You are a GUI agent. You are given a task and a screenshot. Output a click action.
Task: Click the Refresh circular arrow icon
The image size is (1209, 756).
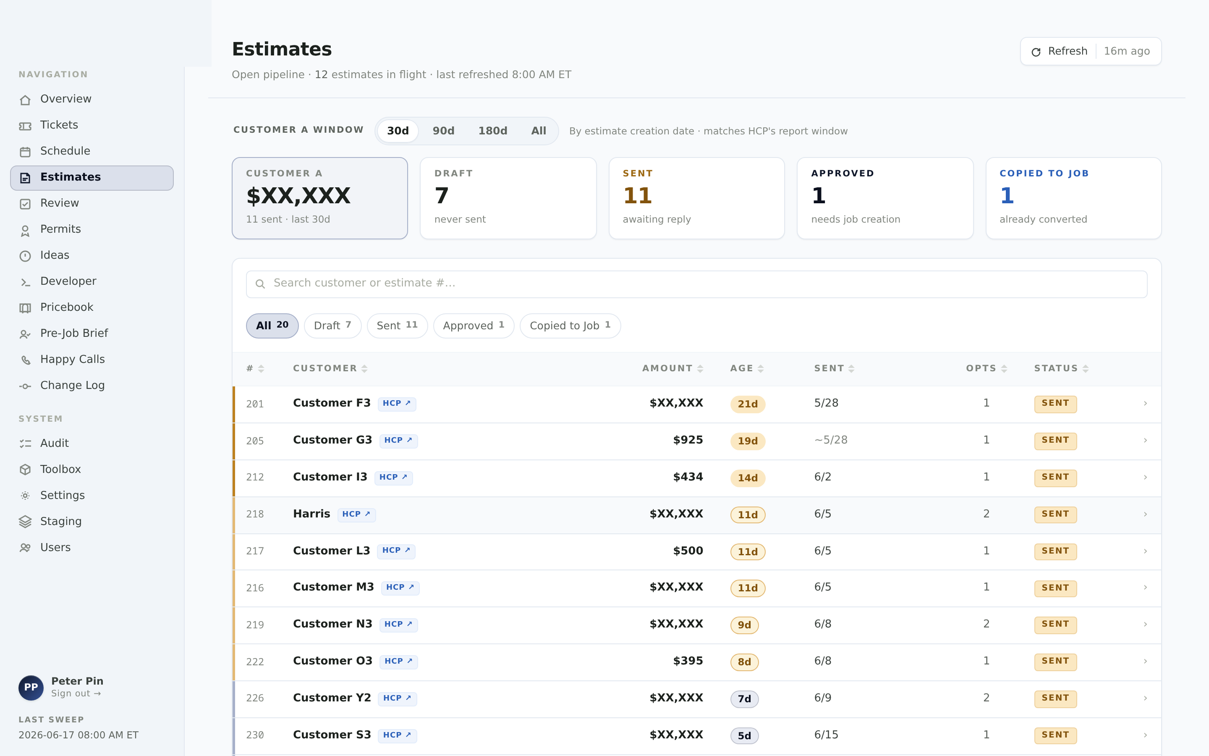(1036, 52)
